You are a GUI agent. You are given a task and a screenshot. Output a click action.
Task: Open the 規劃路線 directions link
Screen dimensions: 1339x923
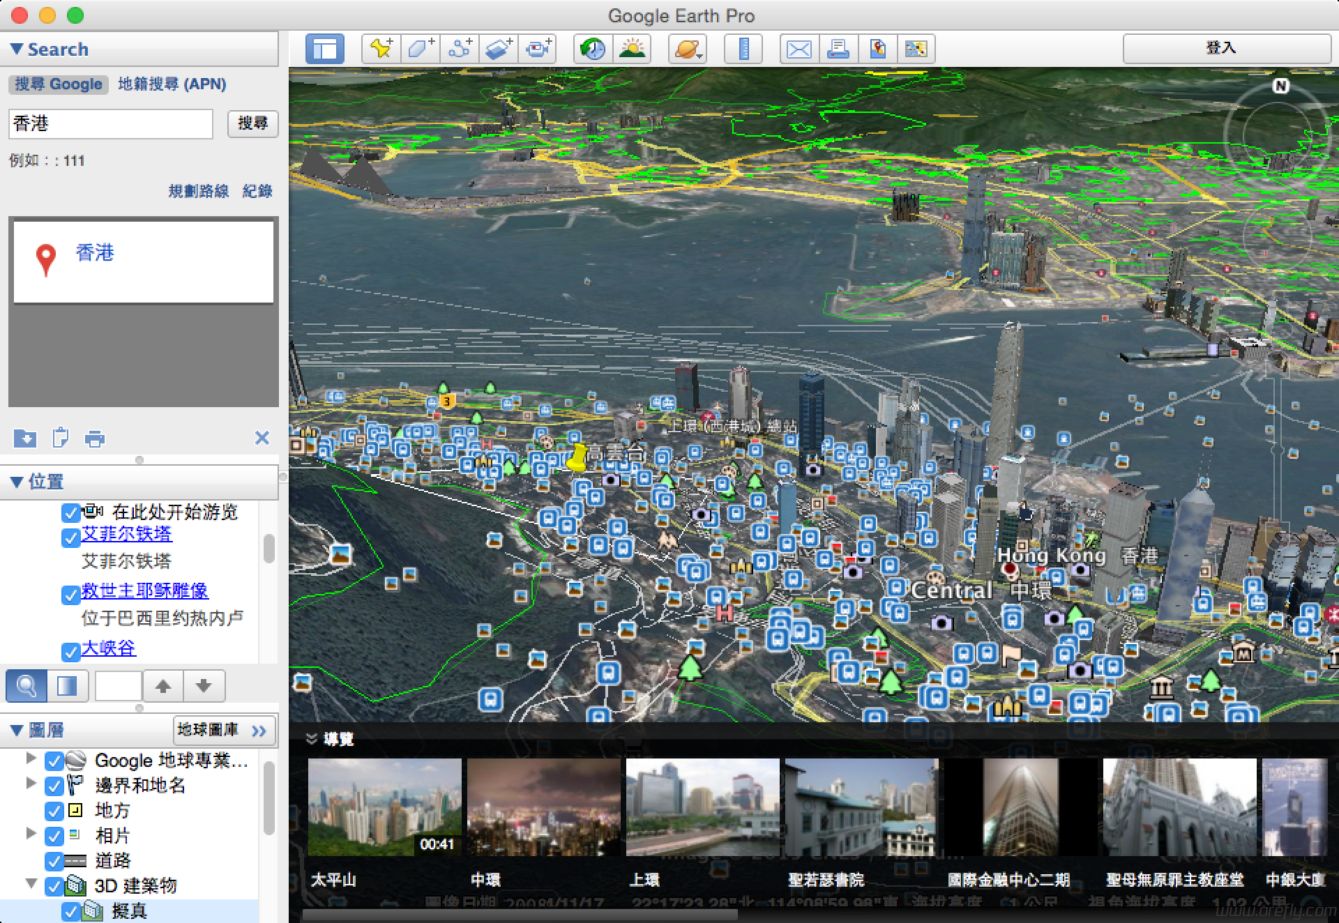pyautogui.click(x=198, y=191)
